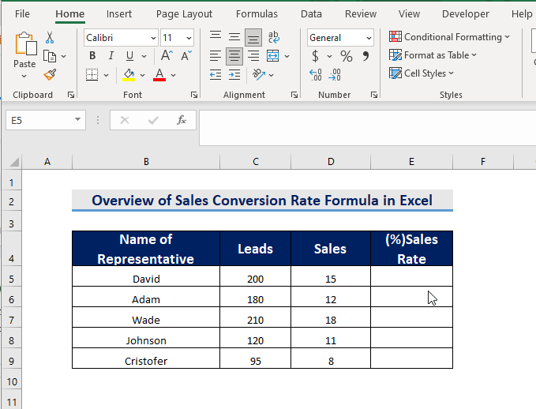The image size is (536, 409).
Task: Open the File tab
Action: tap(22, 14)
